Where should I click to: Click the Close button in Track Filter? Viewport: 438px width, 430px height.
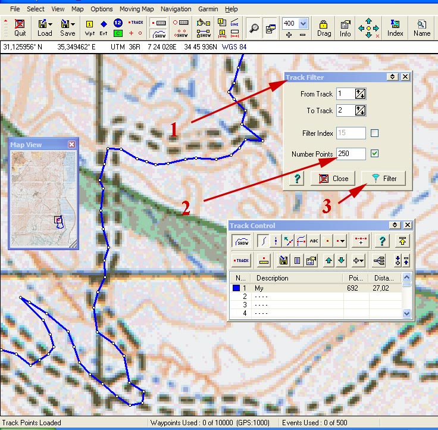333,179
